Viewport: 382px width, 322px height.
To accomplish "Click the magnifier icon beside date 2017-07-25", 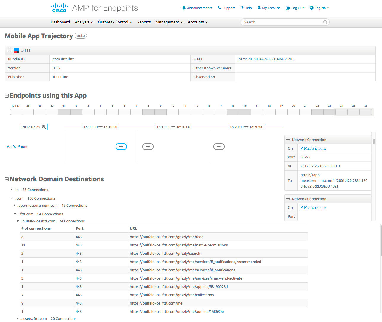I will click(x=44, y=127).
